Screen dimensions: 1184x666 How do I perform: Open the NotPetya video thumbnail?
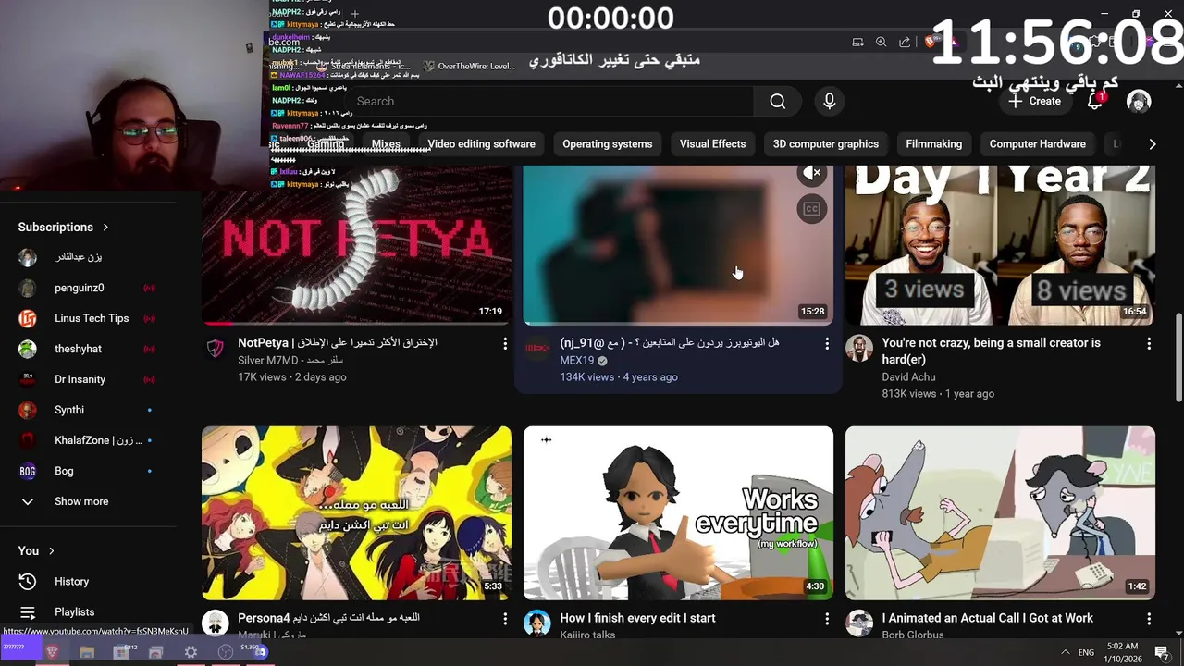click(356, 245)
